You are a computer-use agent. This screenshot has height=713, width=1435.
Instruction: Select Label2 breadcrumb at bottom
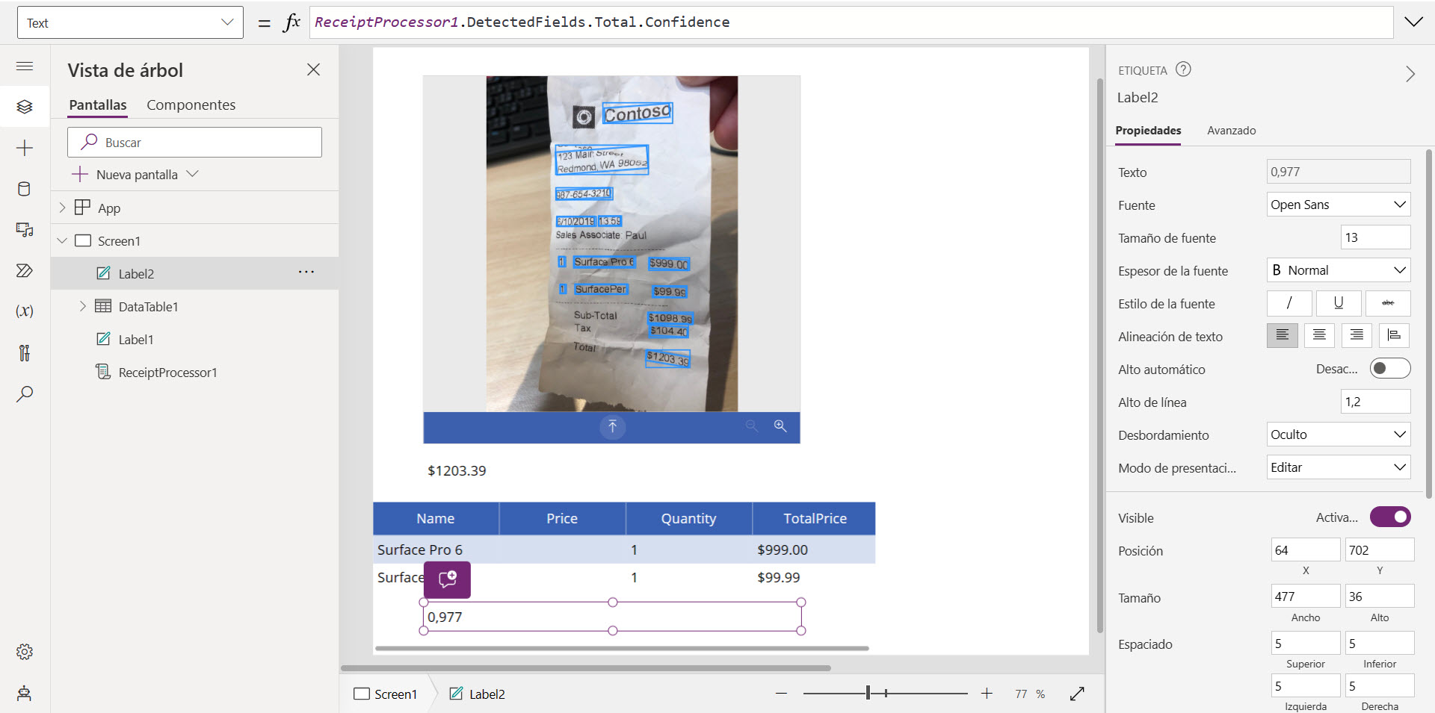pos(478,694)
